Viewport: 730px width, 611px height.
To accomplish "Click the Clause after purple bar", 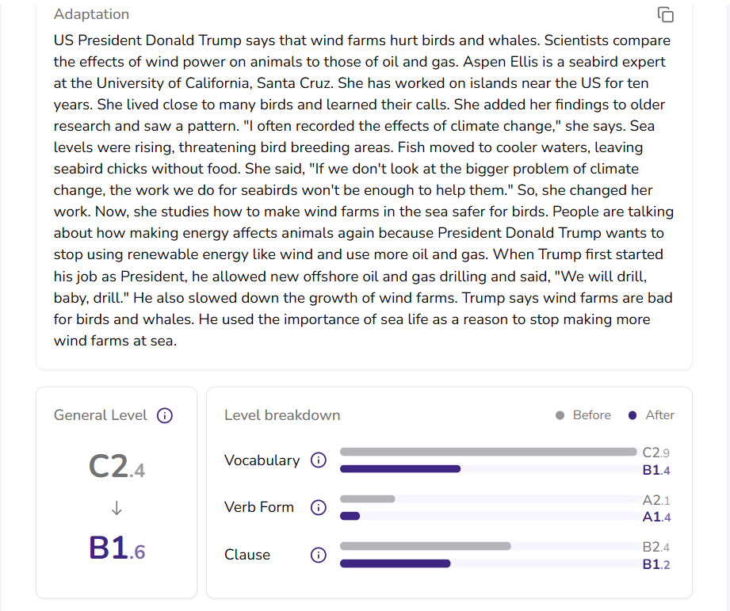I will pos(396,563).
